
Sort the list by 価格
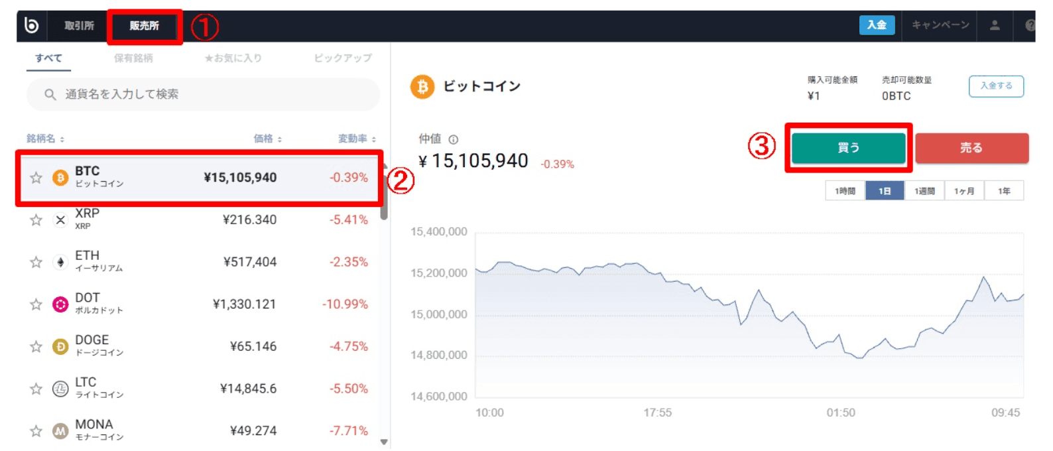click(268, 139)
